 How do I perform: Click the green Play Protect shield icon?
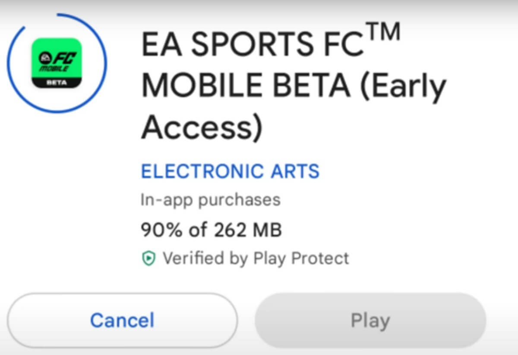point(148,258)
